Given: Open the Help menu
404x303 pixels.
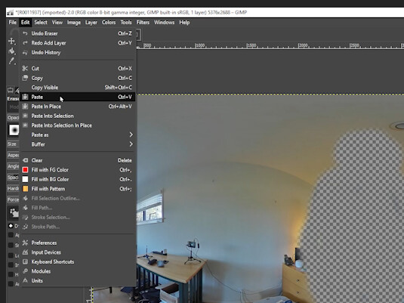Looking at the screenshot, I should click(184, 23).
